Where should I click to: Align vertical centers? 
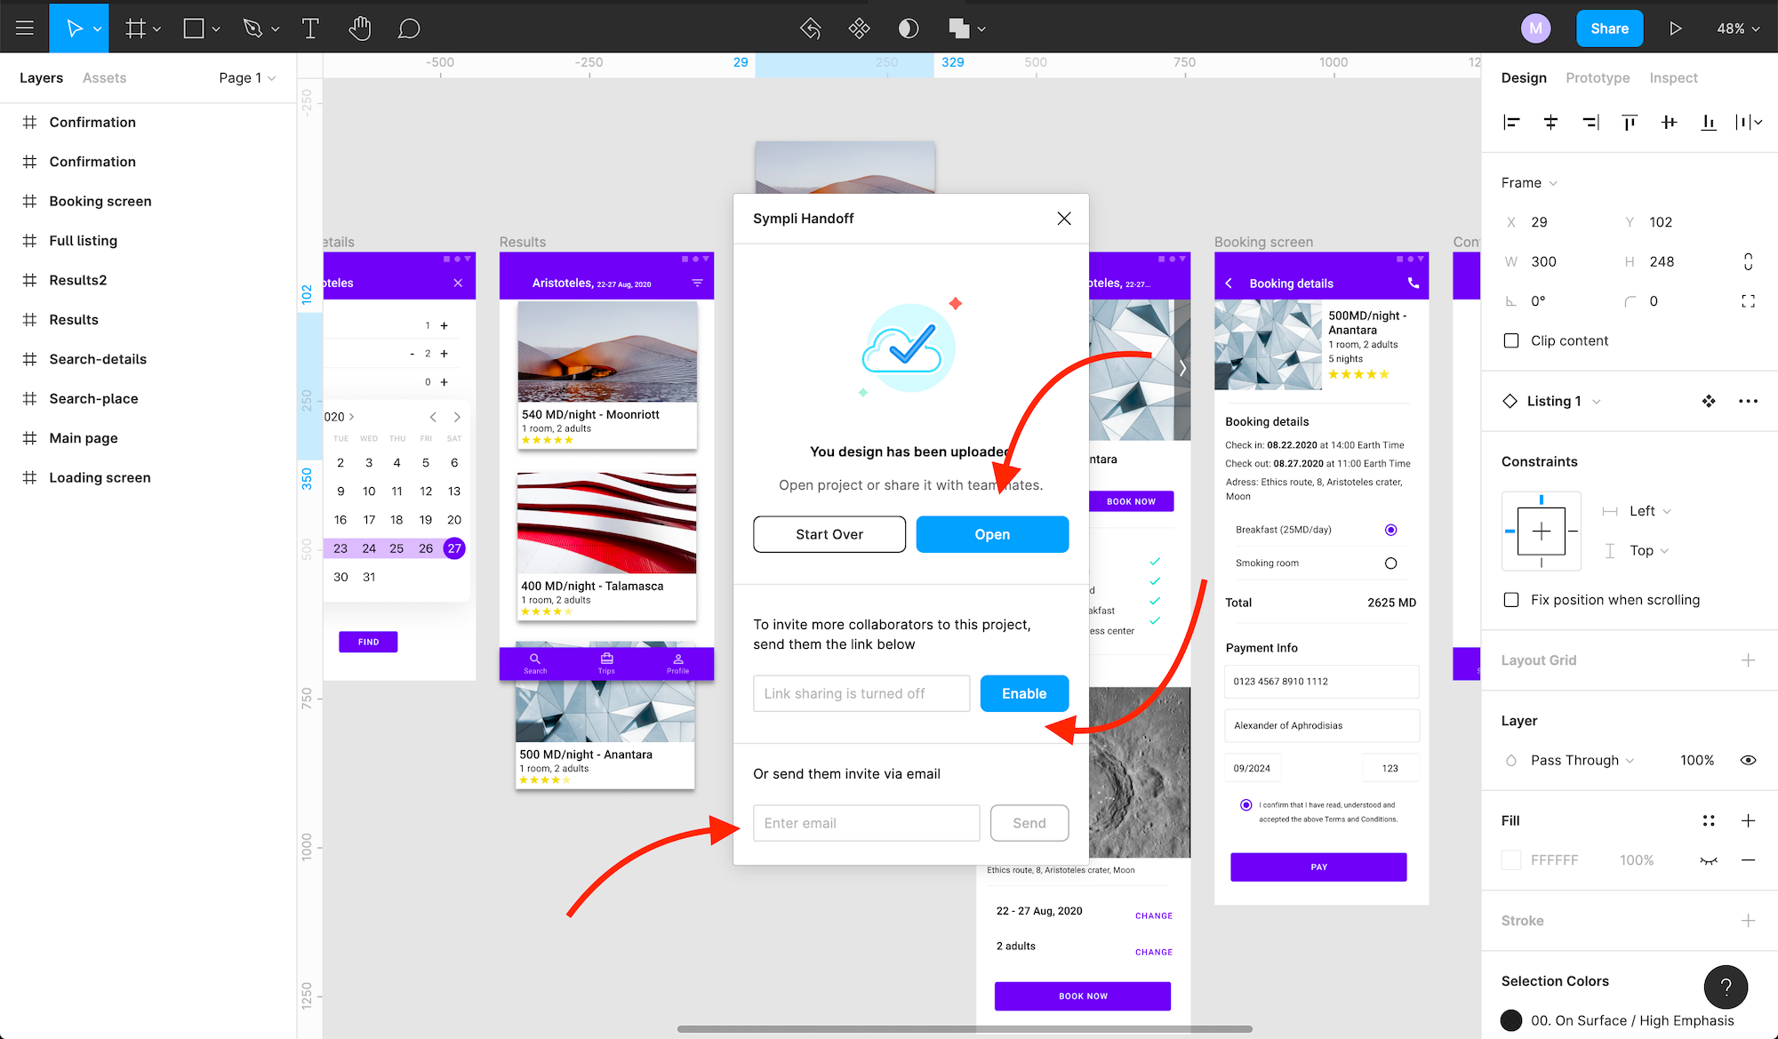point(1669,123)
